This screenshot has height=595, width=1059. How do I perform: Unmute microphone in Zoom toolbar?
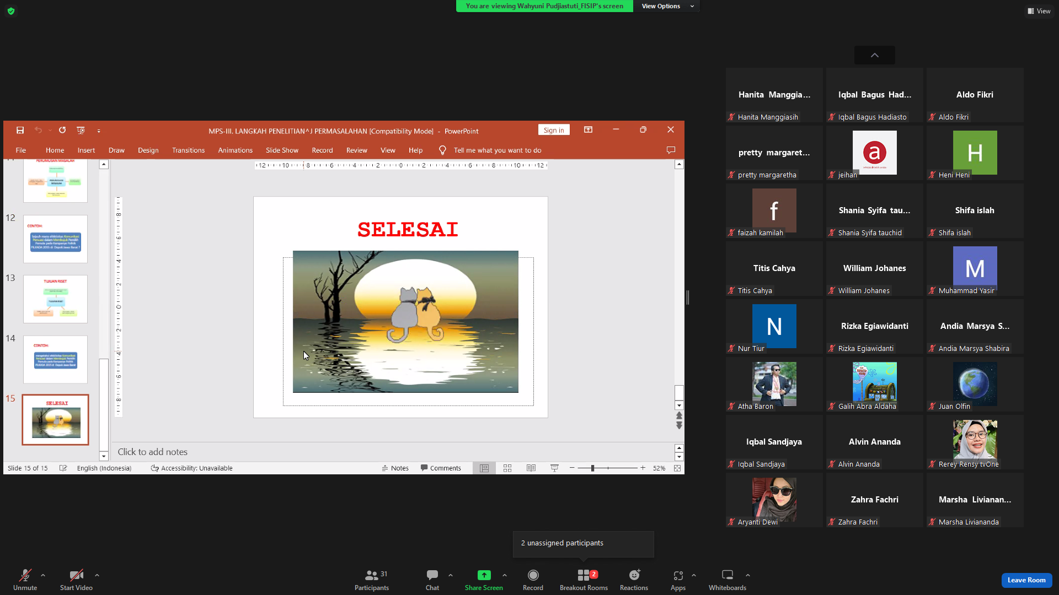point(25,580)
